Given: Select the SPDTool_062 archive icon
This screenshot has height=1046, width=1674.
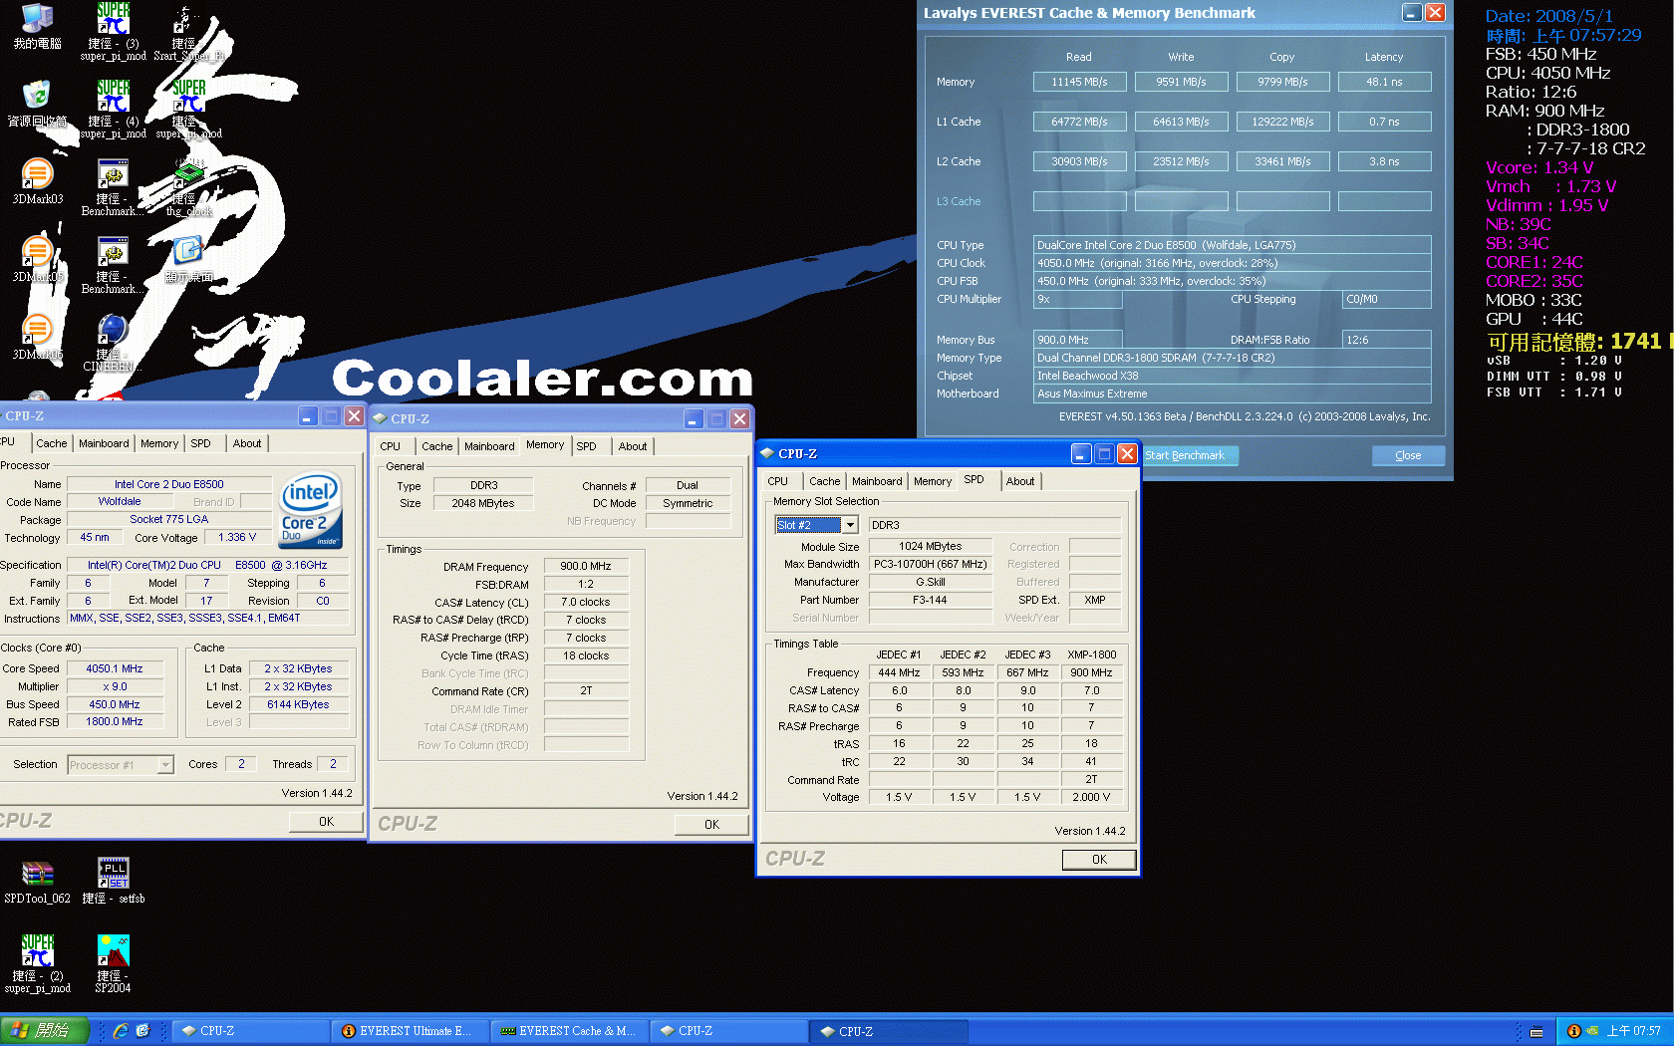Looking at the screenshot, I should pos(37,881).
